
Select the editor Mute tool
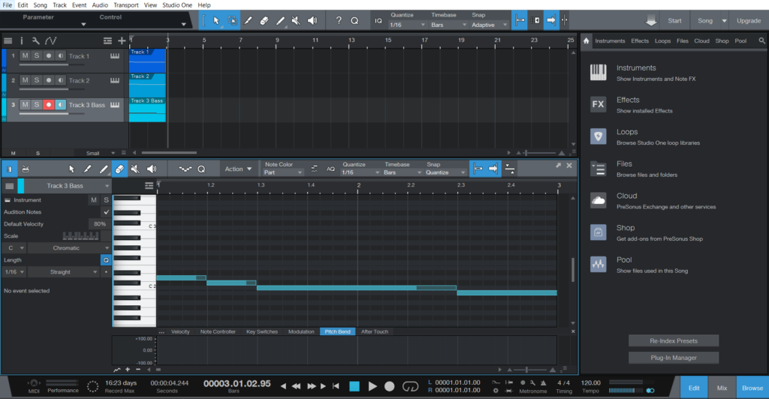(135, 169)
